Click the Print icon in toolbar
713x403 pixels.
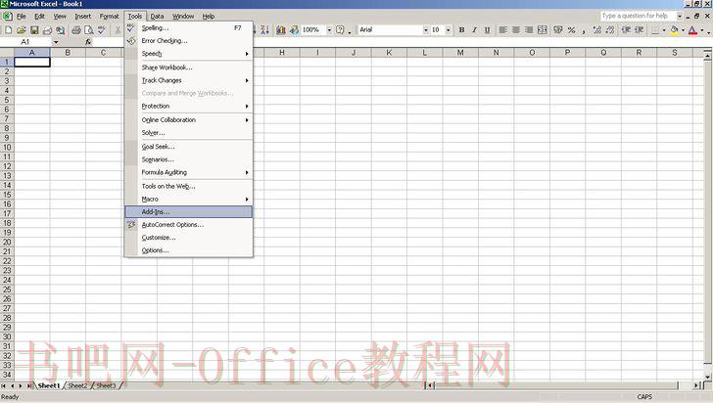click(76, 30)
